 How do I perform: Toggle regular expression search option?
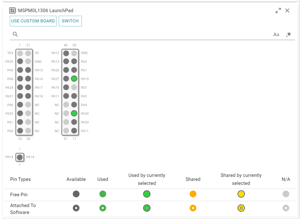point(288,35)
